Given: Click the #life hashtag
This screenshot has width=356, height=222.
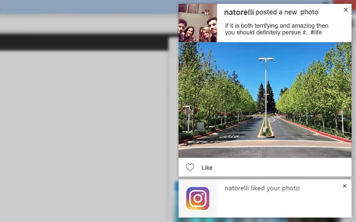Looking at the screenshot, I should click(316, 32).
